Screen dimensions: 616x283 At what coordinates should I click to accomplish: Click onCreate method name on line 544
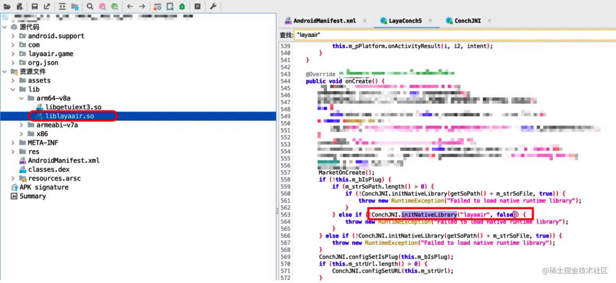(359, 81)
